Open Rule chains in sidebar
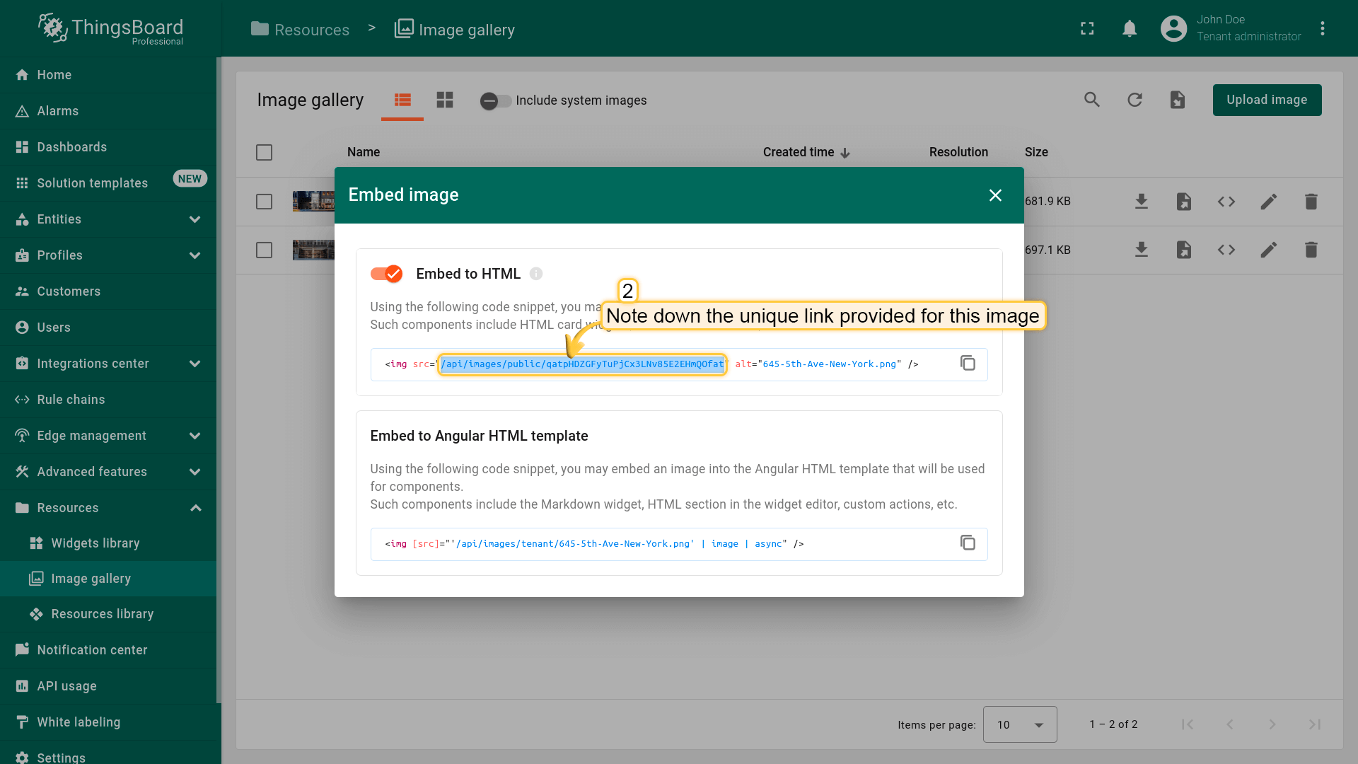Viewport: 1358px width, 764px height. click(x=71, y=400)
